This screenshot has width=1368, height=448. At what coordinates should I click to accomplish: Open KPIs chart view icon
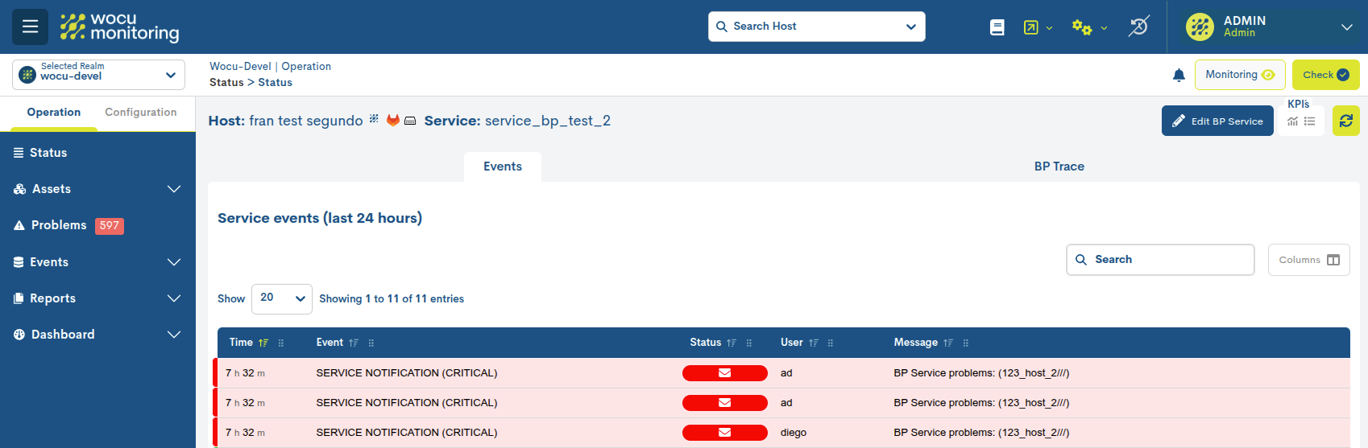(1292, 121)
